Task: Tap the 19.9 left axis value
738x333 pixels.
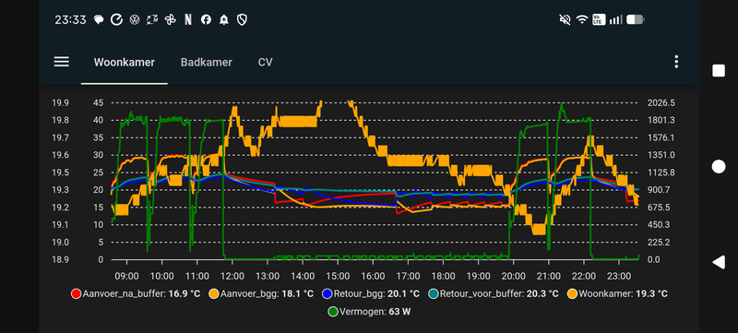Action: point(60,103)
